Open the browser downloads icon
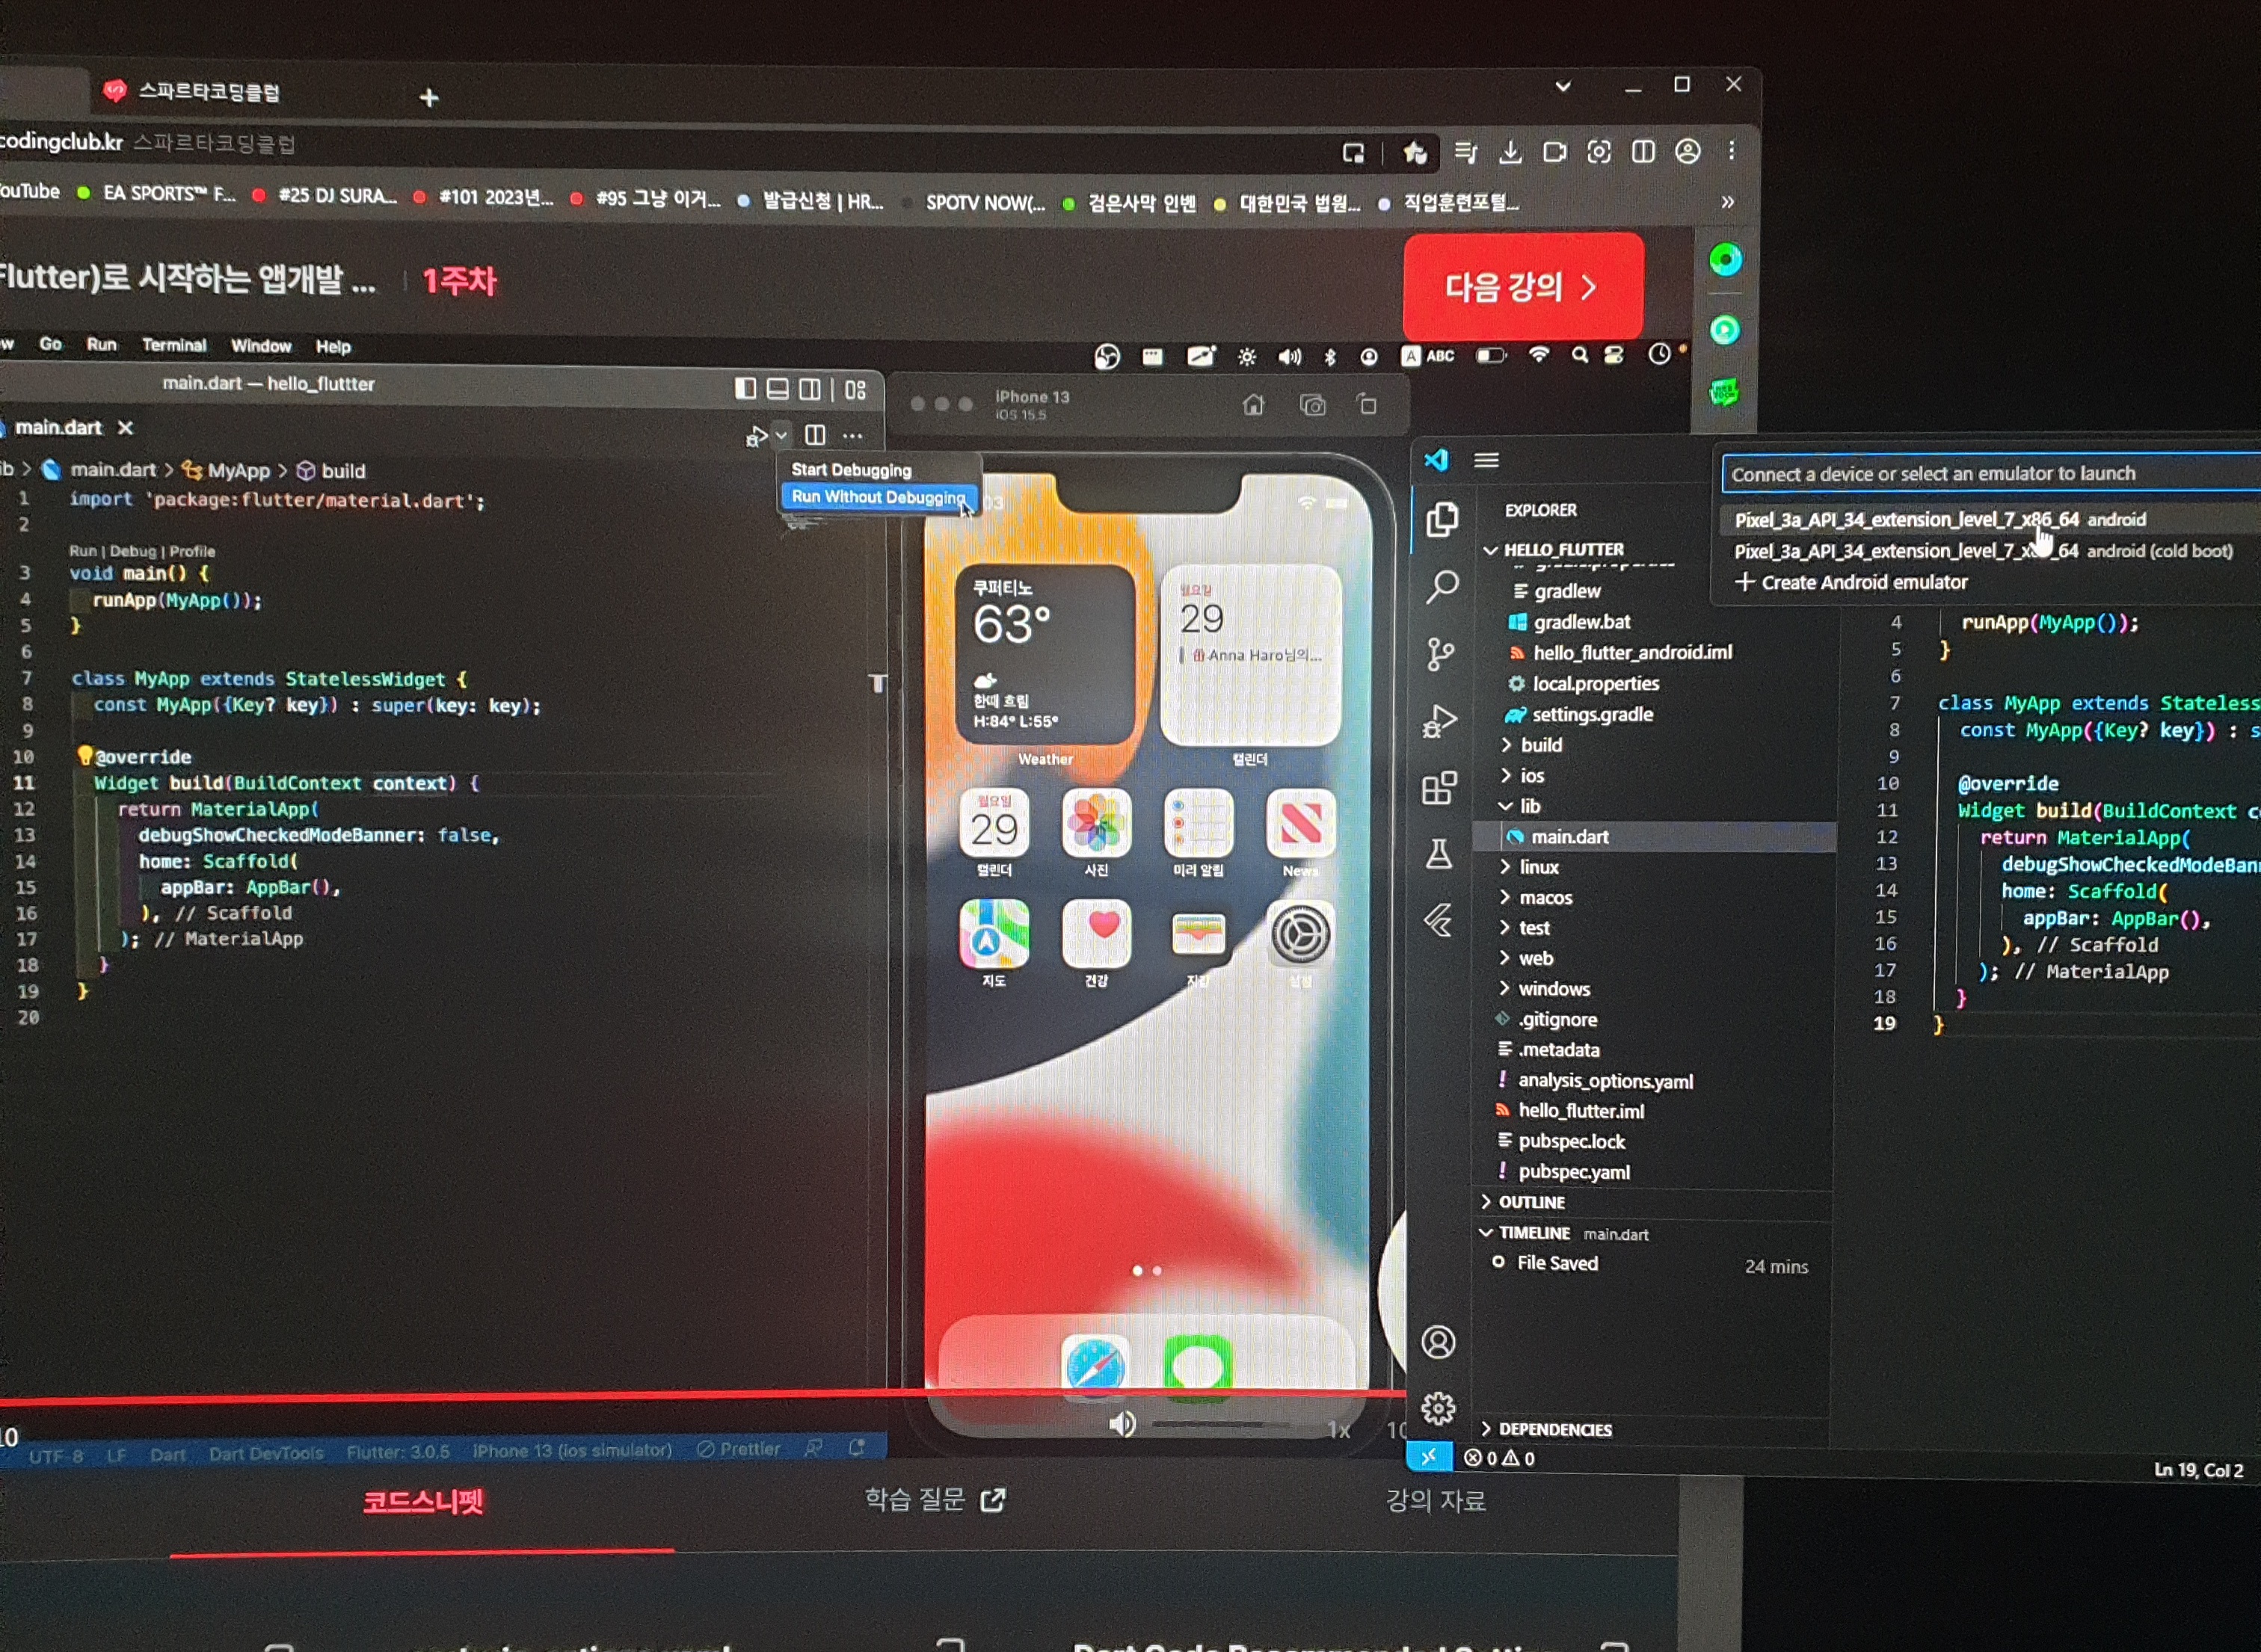Image resolution: width=2261 pixels, height=1652 pixels. pyautogui.click(x=1510, y=152)
